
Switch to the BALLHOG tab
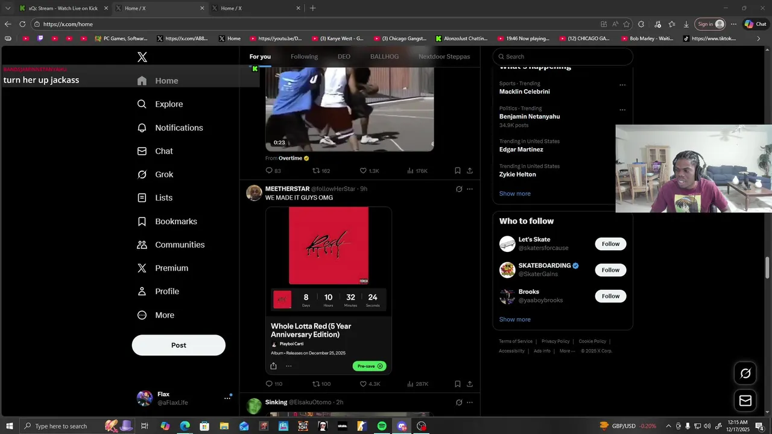(x=384, y=57)
